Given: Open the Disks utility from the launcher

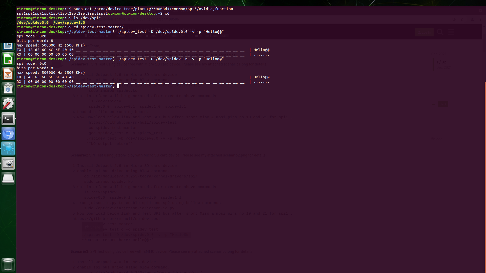Looking at the screenshot, I should point(8,178).
